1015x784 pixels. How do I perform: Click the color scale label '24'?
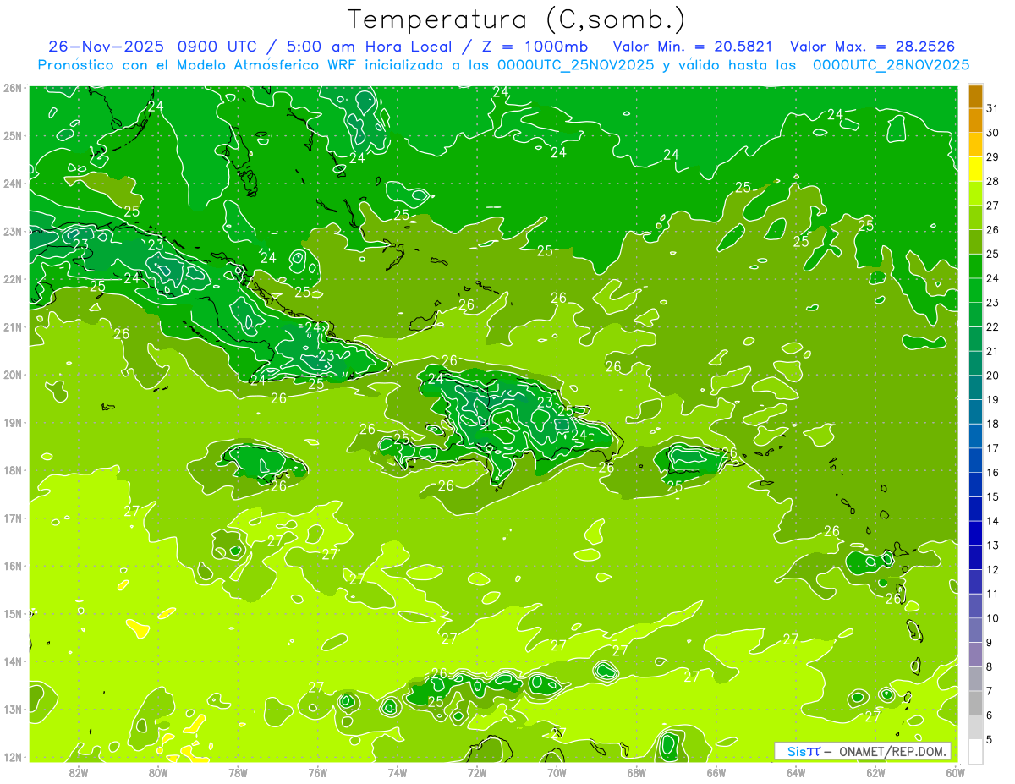[x=992, y=278]
